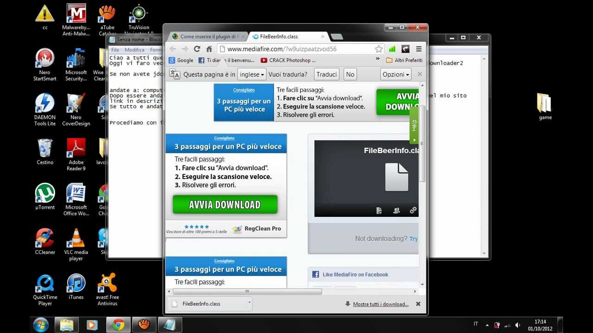Screen dimensions: 593x333
Task: Click 'Mostra tutti i download...' link
Action: coord(381,304)
